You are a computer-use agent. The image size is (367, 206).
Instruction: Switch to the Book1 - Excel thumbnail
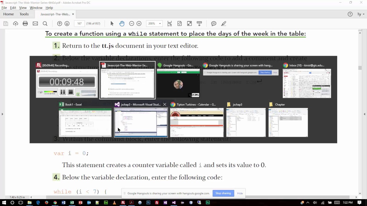pos(85,119)
